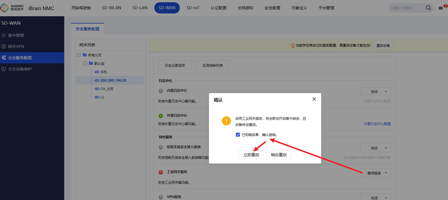Open the 内置日志中心 关闭 dropdown
The image size is (448, 200).
coord(376,92)
